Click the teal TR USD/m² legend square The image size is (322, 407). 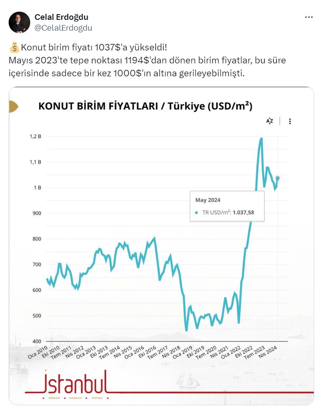[x=197, y=212]
